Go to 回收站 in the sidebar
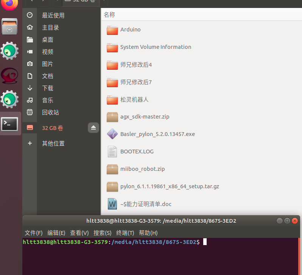Image resolution: width=302 pixels, height=275 pixels. tap(50, 112)
